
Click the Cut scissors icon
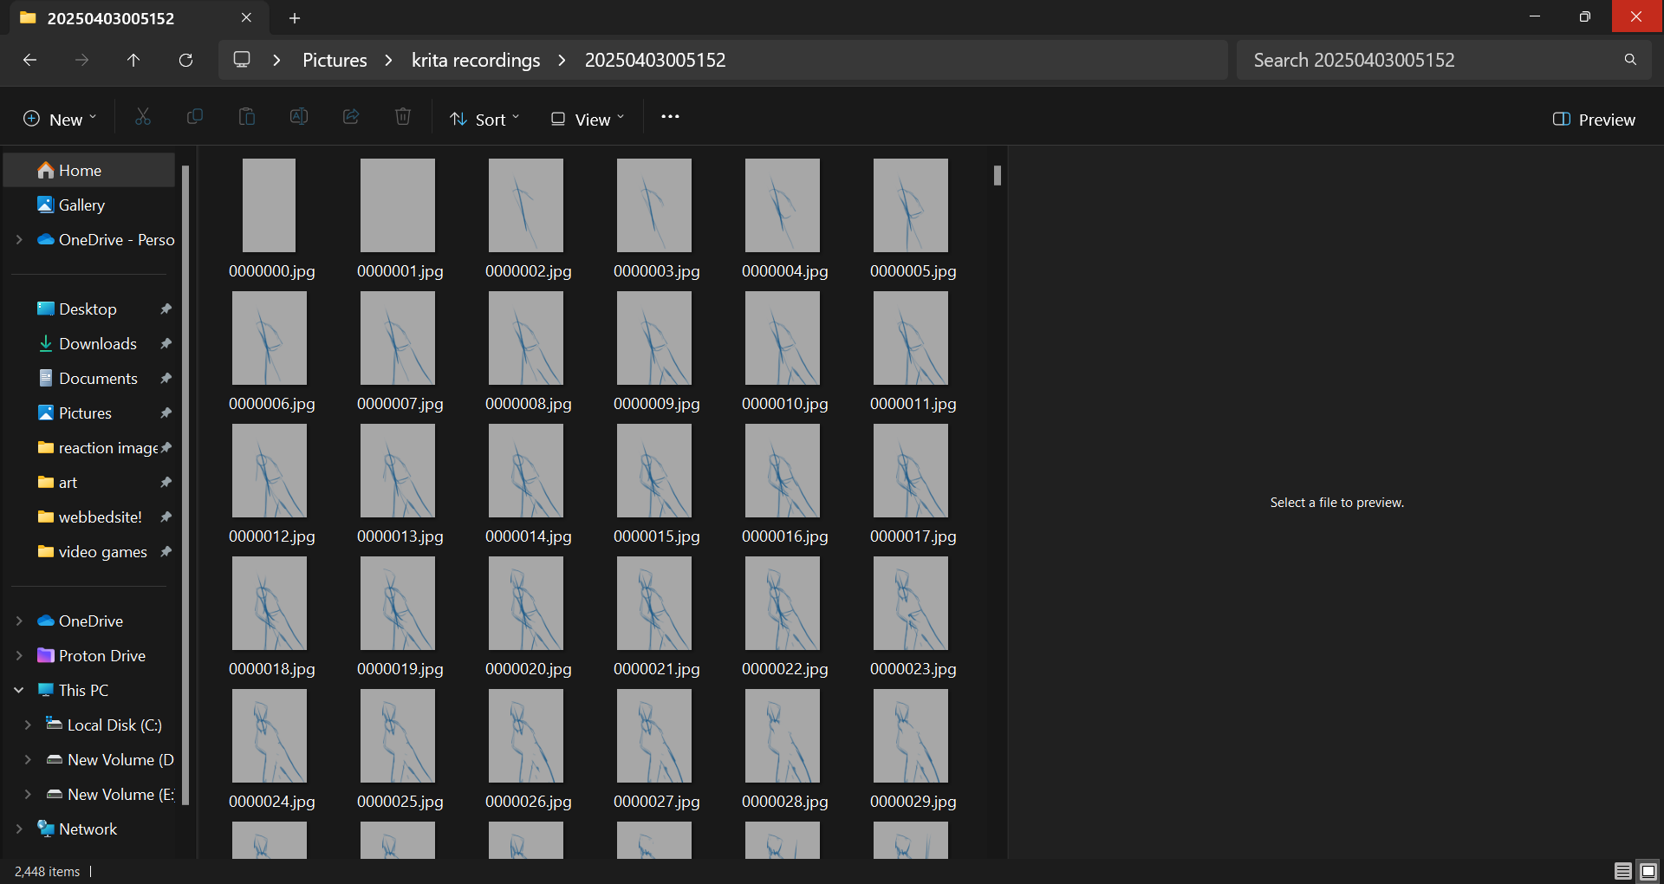point(143,117)
